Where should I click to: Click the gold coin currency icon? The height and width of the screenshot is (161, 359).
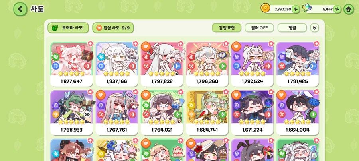click(265, 8)
